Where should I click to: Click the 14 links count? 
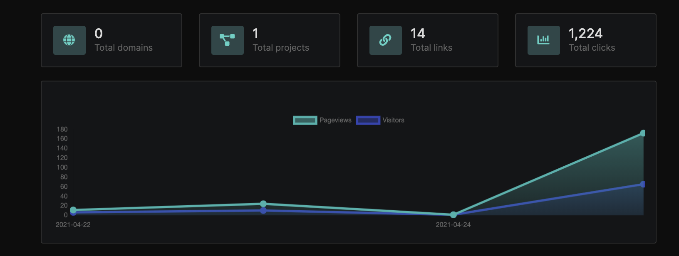click(418, 34)
